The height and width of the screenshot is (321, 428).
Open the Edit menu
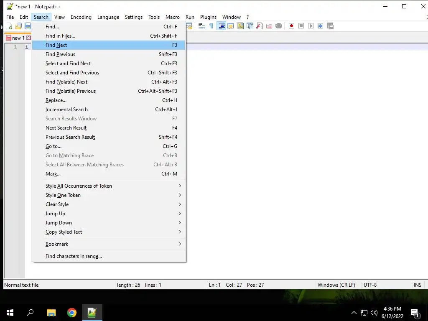point(24,17)
